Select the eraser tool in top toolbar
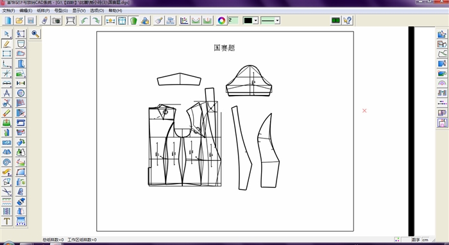This screenshot has width=449, height=245. 45,21
